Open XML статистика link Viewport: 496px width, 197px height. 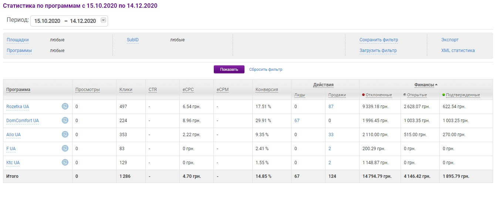[458, 51]
